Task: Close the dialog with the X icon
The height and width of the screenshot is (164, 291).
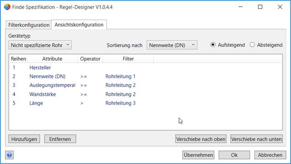Action: coord(280,7)
